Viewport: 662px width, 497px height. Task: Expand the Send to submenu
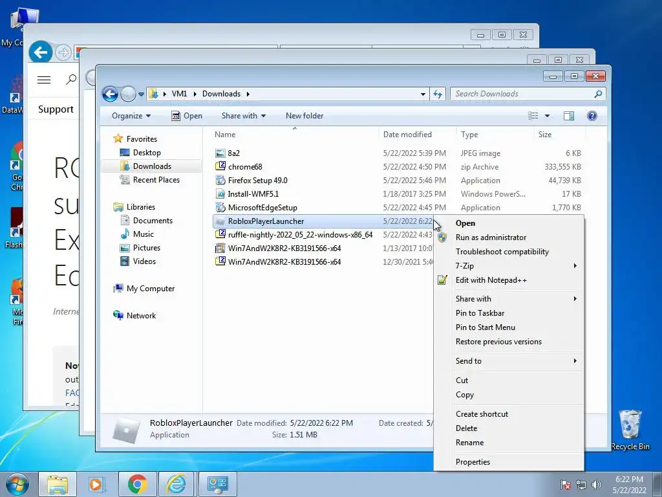click(509, 361)
